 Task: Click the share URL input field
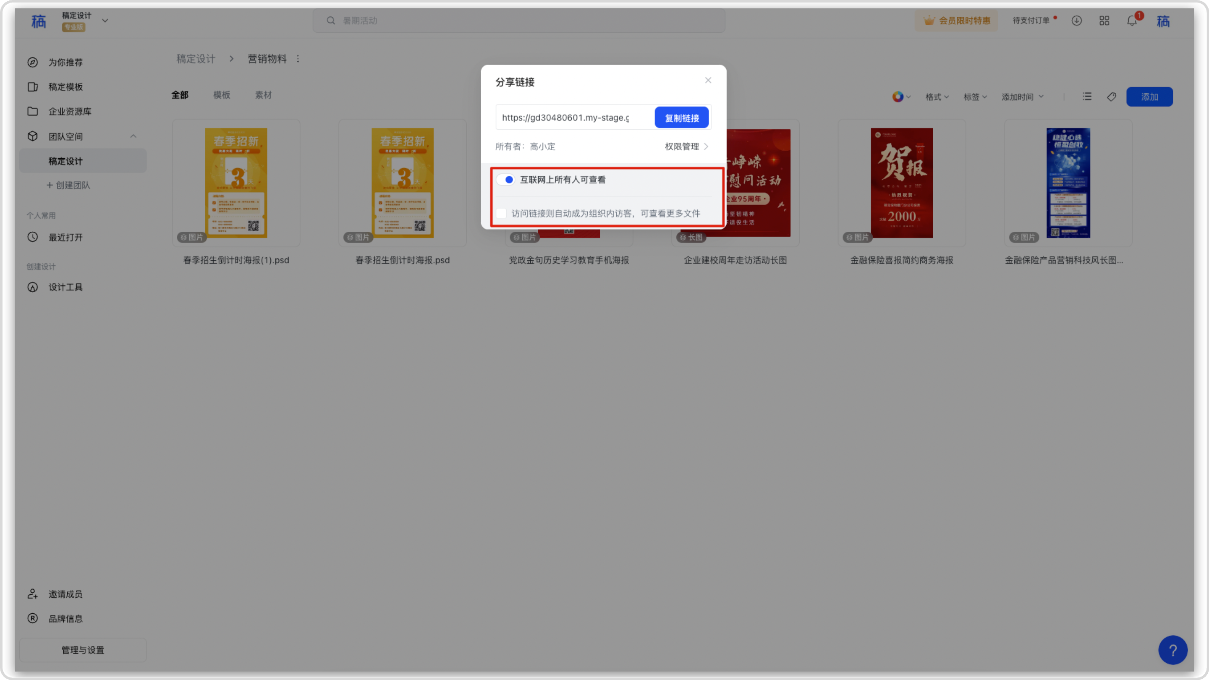pyautogui.click(x=575, y=118)
